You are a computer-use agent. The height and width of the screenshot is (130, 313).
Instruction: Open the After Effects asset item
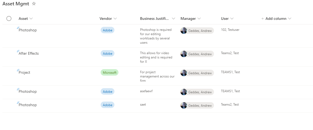tap(29, 54)
